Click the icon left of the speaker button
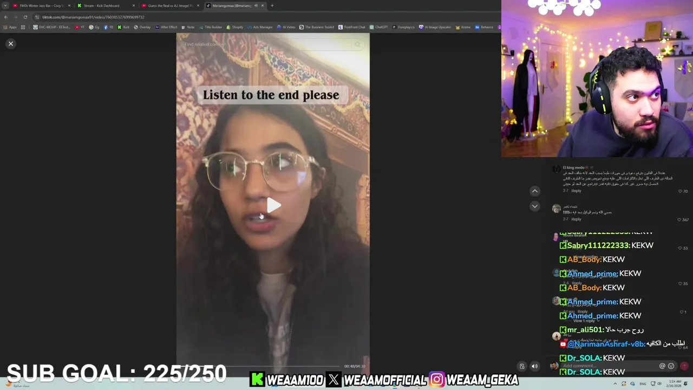 pos(522,366)
